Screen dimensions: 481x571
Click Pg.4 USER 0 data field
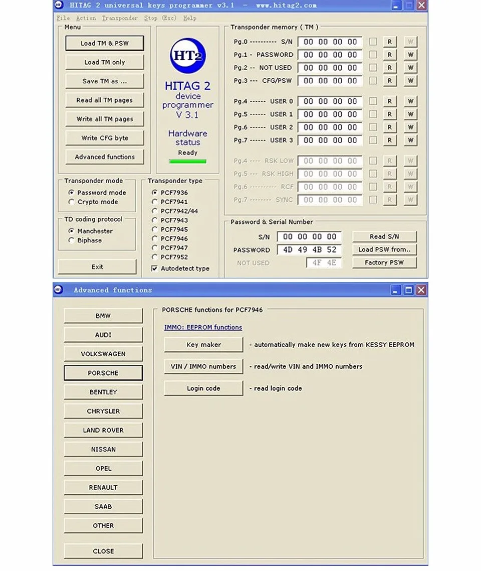coord(330,101)
